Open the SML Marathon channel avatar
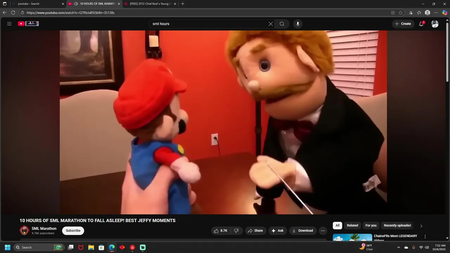 point(24,231)
